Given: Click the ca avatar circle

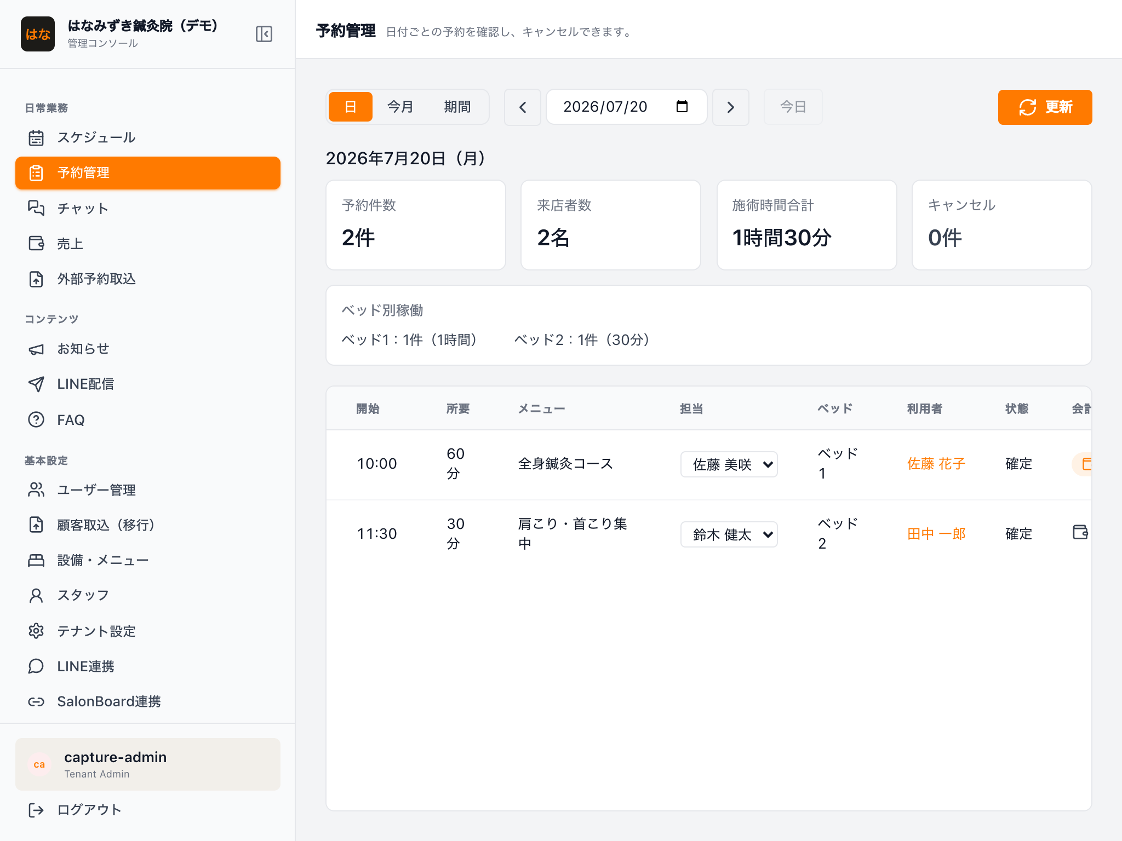Looking at the screenshot, I should tap(39, 764).
